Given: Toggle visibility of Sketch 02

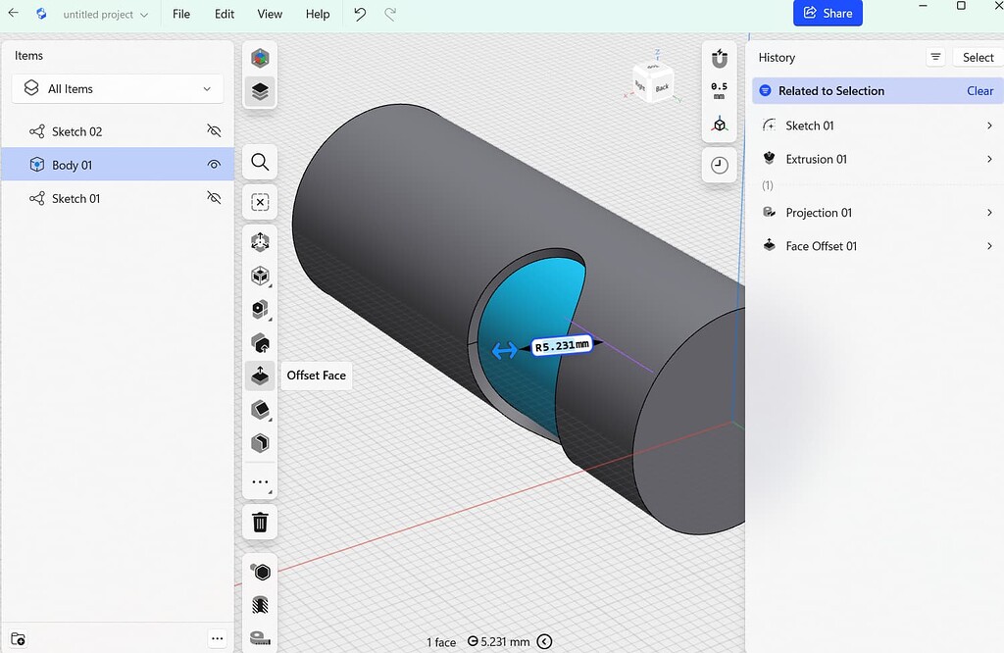Looking at the screenshot, I should [x=214, y=130].
